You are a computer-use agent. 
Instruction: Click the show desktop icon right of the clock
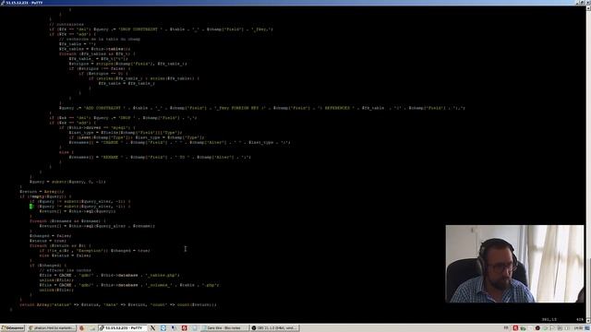coord(587,328)
